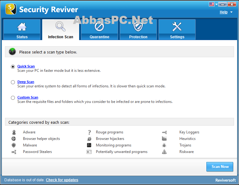
Task: Click the Potentially unwanted programs icon
Action: click(89, 152)
